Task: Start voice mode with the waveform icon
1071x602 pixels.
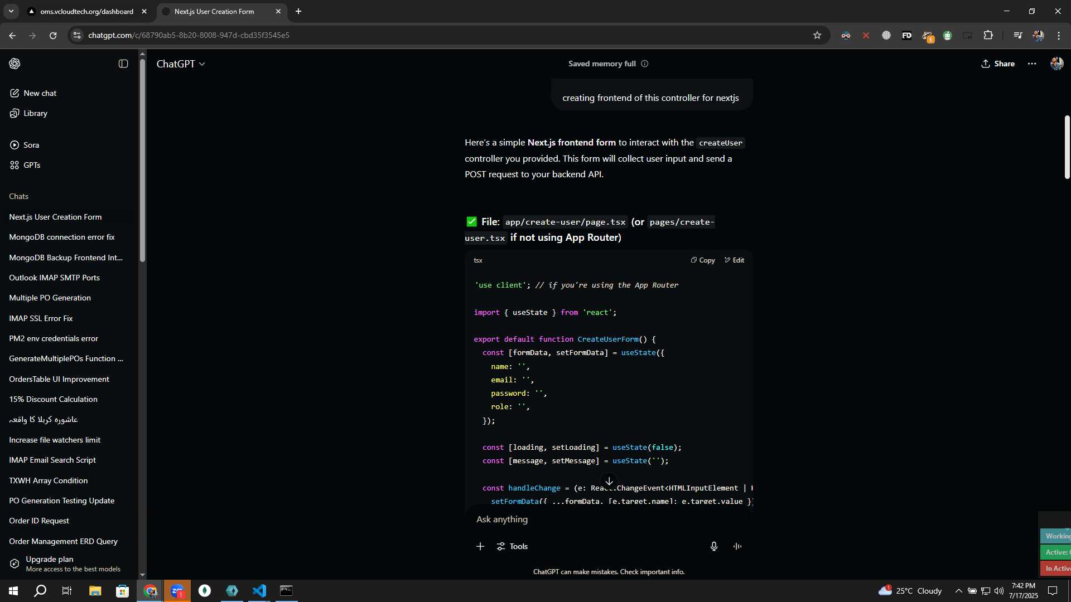Action: tap(737, 546)
